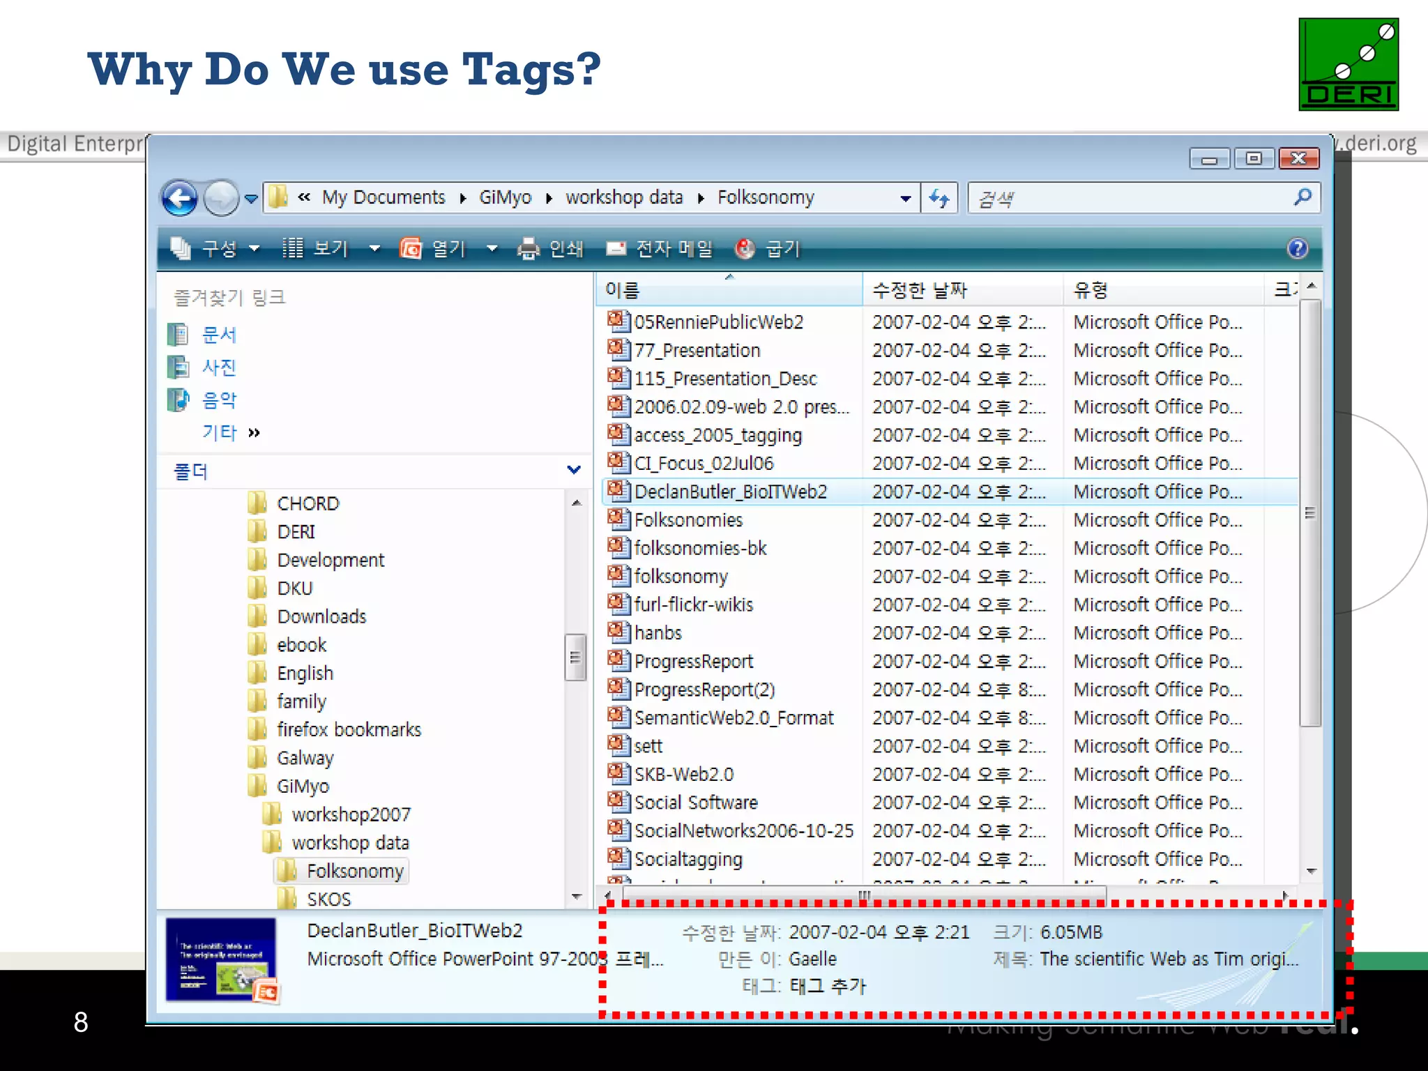Select the SKOS folder in tree
Image resolution: width=1428 pixels, height=1071 pixels.
328,899
